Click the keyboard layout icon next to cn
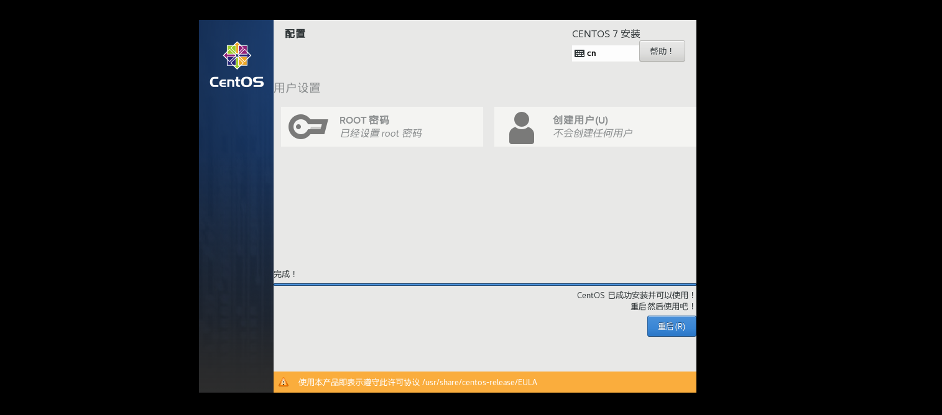 580,53
